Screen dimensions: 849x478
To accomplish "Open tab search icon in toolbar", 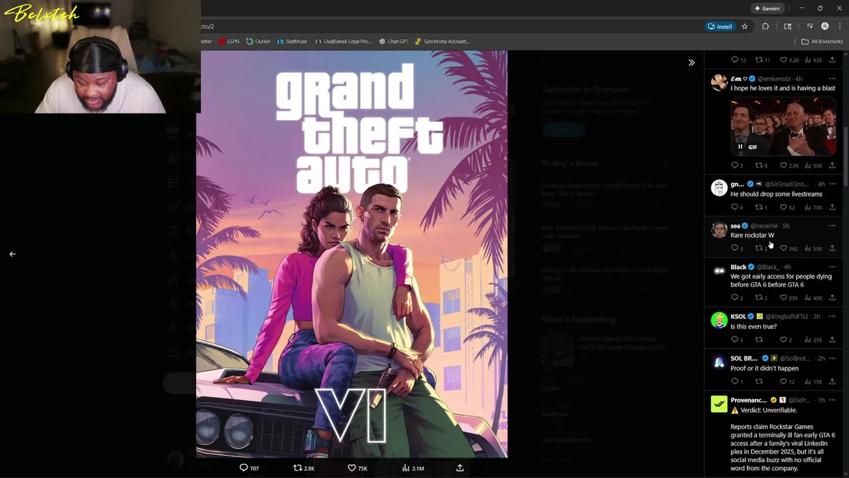I will (x=788, y=27).
